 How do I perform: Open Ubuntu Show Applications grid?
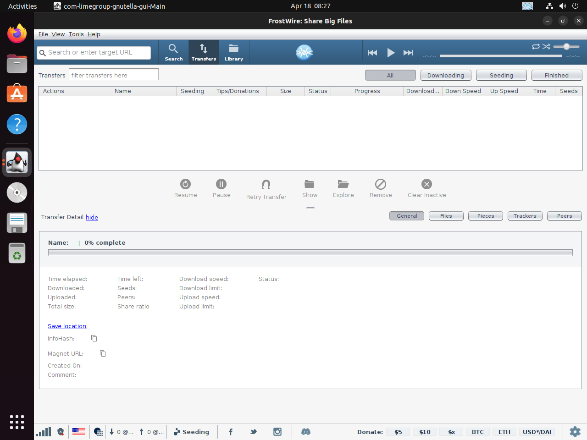[x=17, y=422]
